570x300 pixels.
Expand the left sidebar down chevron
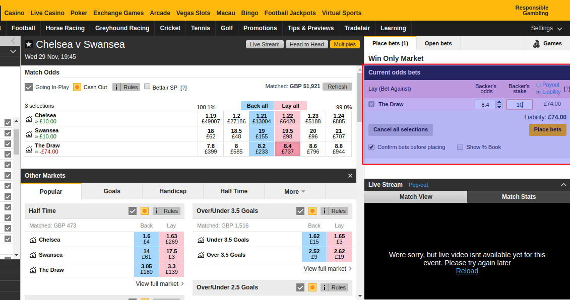coord(13,51)
